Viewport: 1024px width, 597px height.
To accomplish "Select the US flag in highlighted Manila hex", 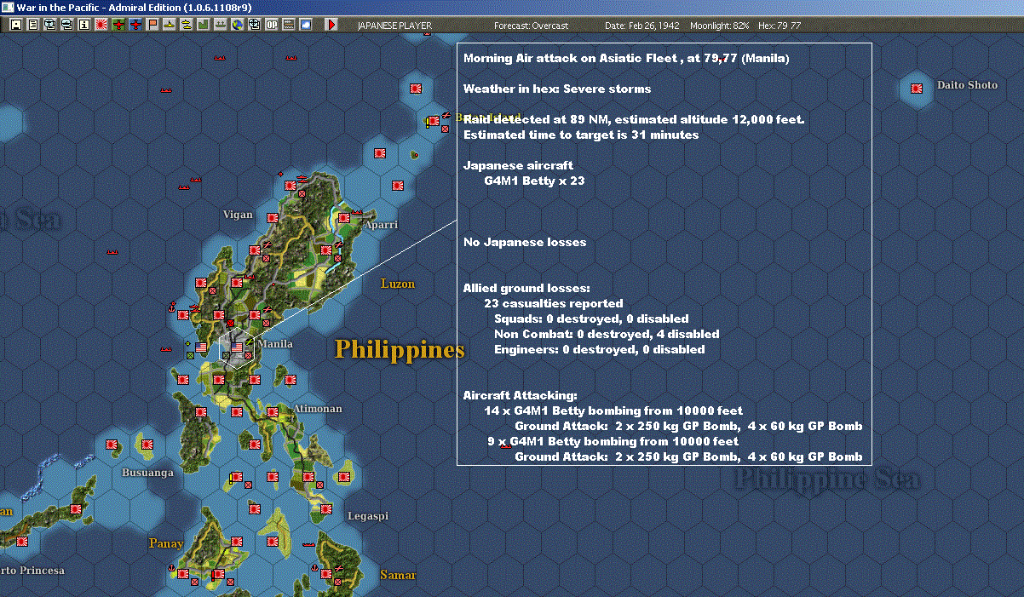I will click(x=238, y=347).
